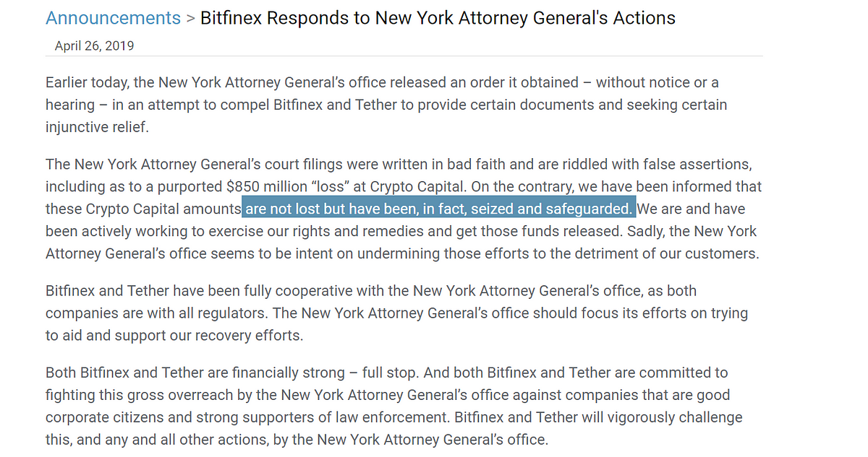868x457 pixels.
Task: Click the horizontal divider line beneath the date
Action: pos(404,56)
